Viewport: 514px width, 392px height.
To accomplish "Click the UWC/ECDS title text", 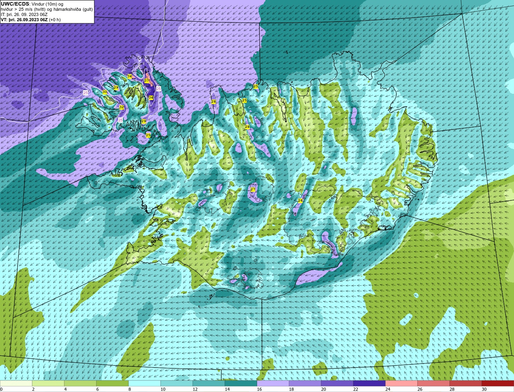I will click(x=15, y=4).
